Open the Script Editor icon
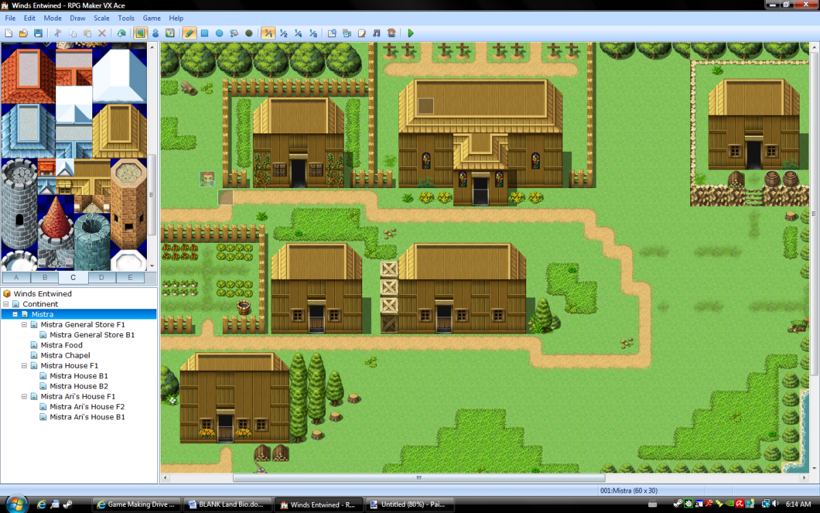Viewport: 820px width, 513px height. click(361, 33)
